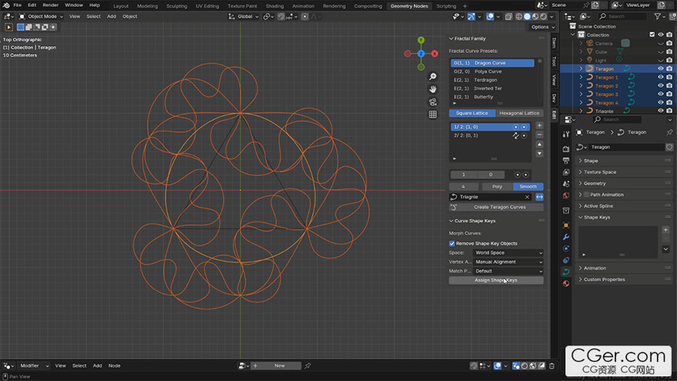Open the World properties tab
677x381 pixels.
(x=566, y=195)
